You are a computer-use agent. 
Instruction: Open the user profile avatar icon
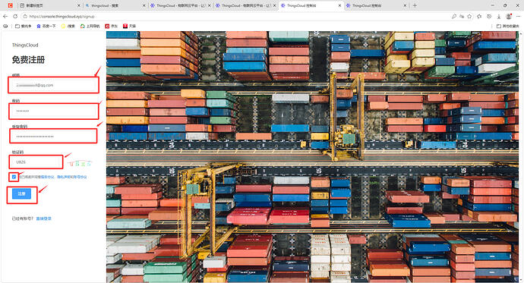(509, 16)
